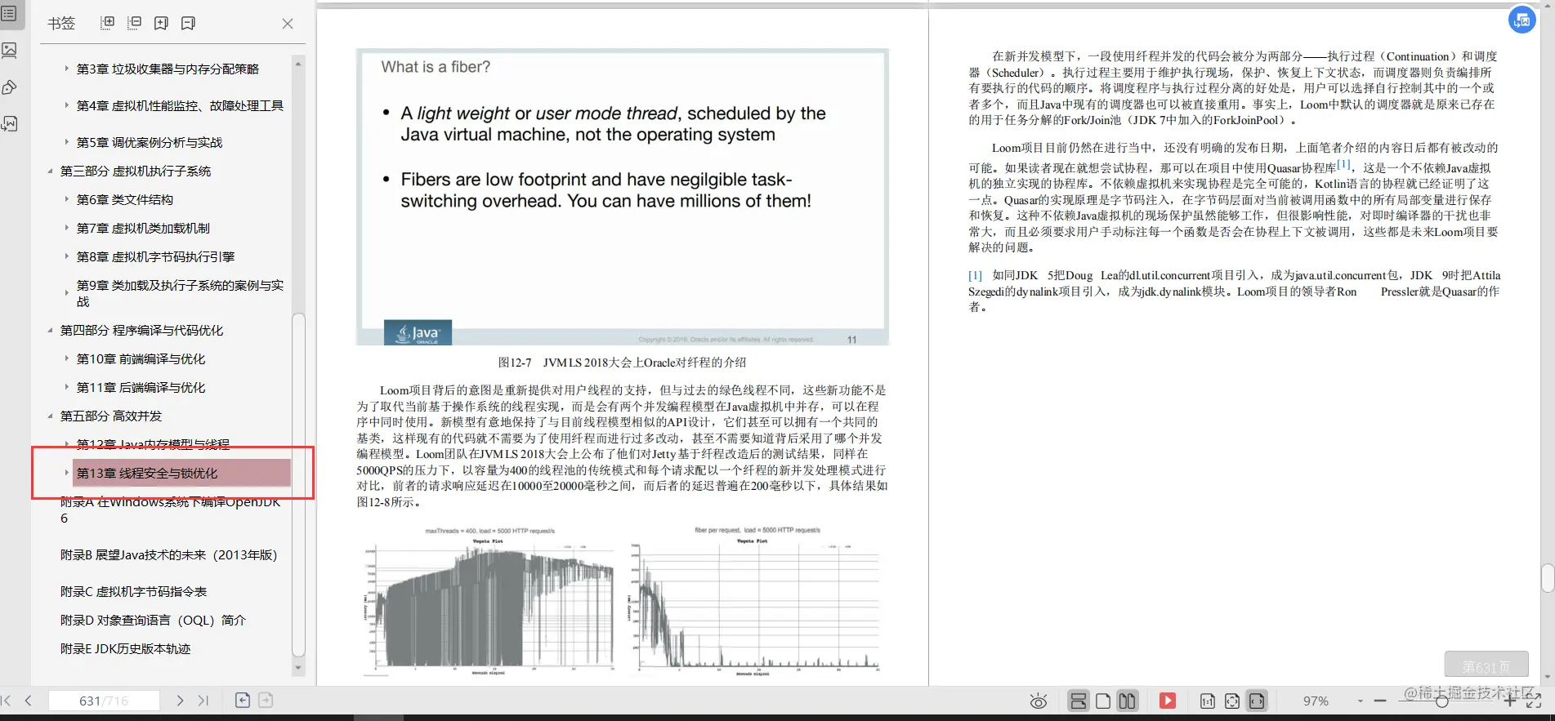Toggle eye protection mode icon
This screenshot has height=721, width=1555.
click(1039, 701)
